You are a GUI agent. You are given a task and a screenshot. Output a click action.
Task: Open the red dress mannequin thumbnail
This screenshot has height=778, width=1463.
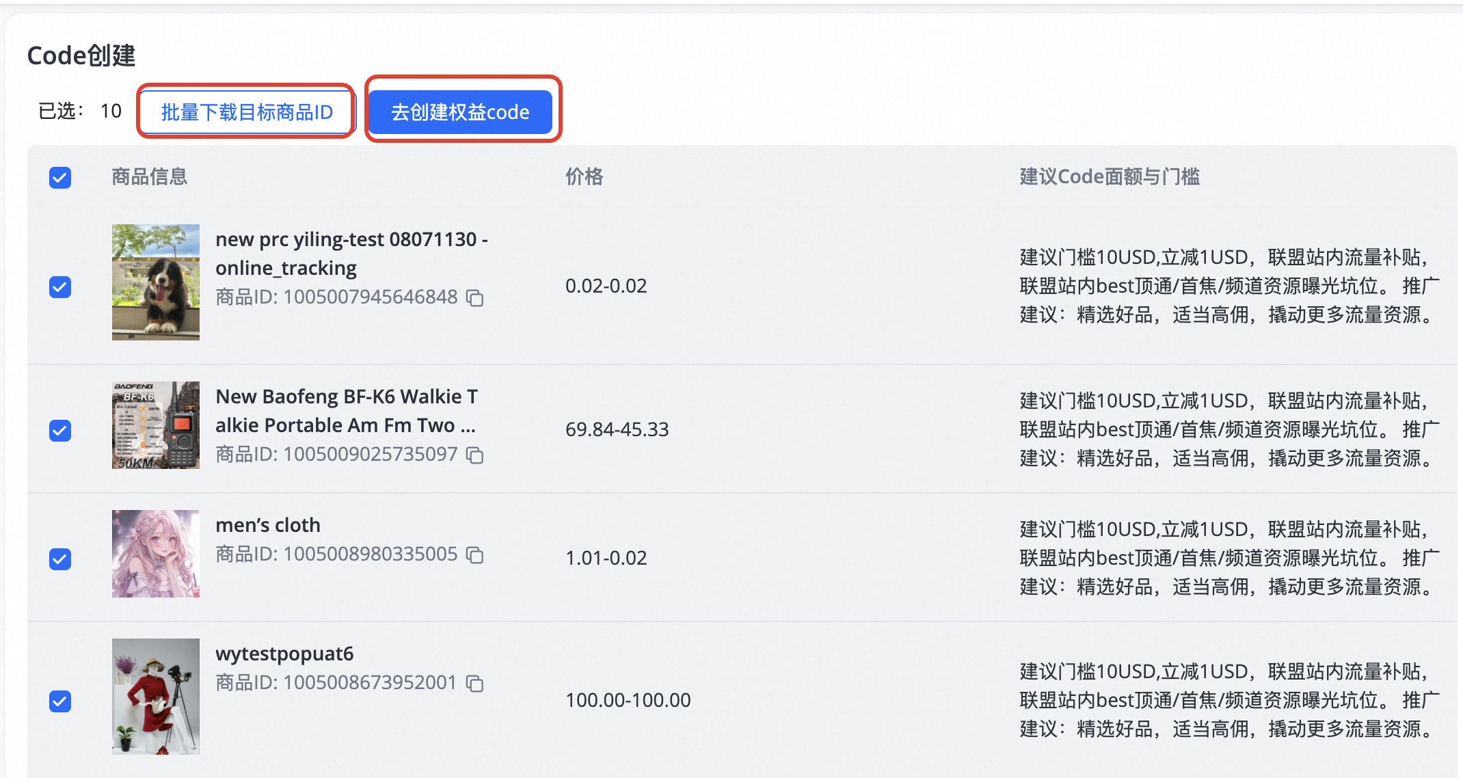[156, 696]
